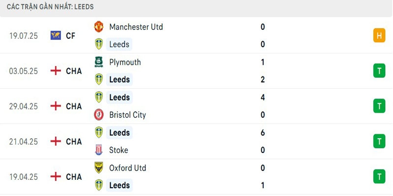Screen dimensions: 393x196
Task: Click the Stoke club crest
Action: [99, 150]
